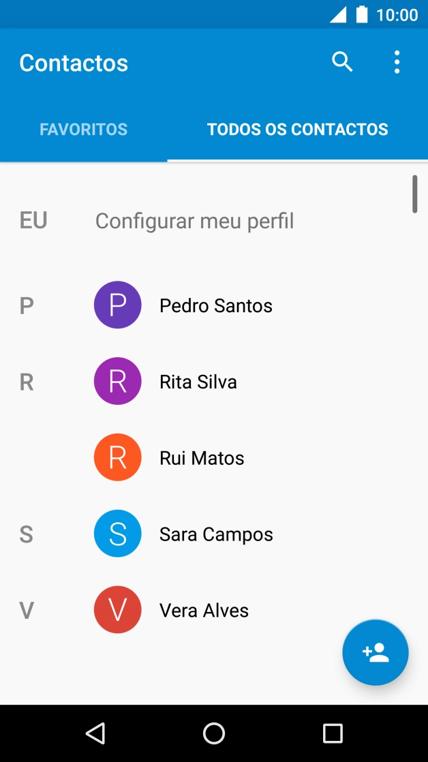Open the Pedro Santos contact entry

coord(215,305)
